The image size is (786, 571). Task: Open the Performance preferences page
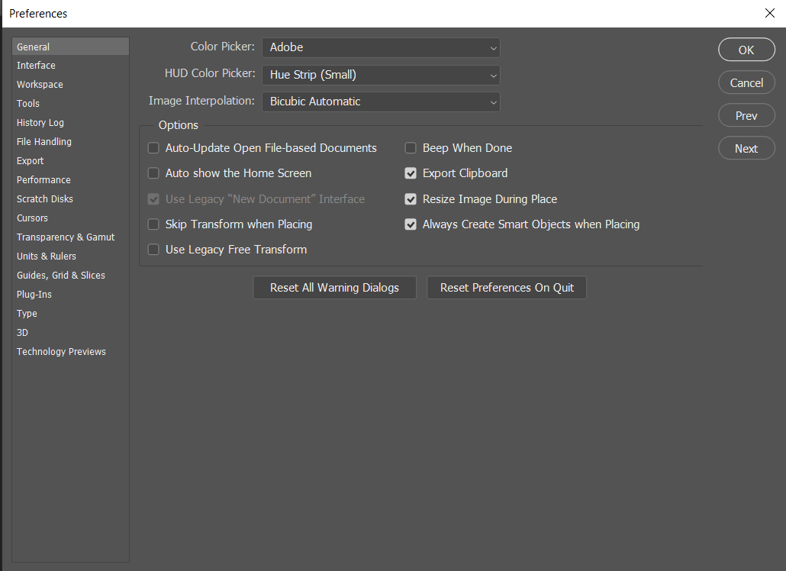43,179
